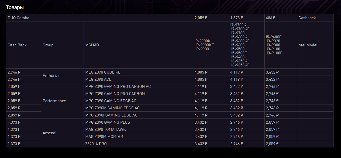341x158 pixels.
Task: Click the 'MAG Z390 TOMAHAWK' motherboard name
Action: click(105, 129)
